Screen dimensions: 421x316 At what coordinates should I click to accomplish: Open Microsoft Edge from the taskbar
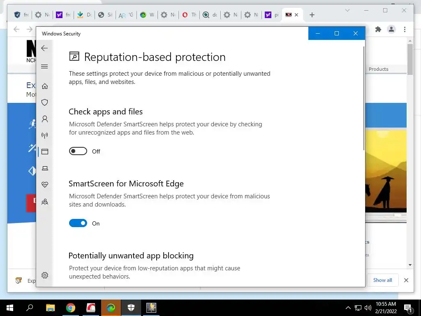[x=111, y=308]
